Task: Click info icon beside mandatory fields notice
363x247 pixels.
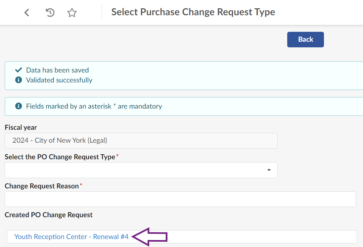Action: tap(19, 106)
